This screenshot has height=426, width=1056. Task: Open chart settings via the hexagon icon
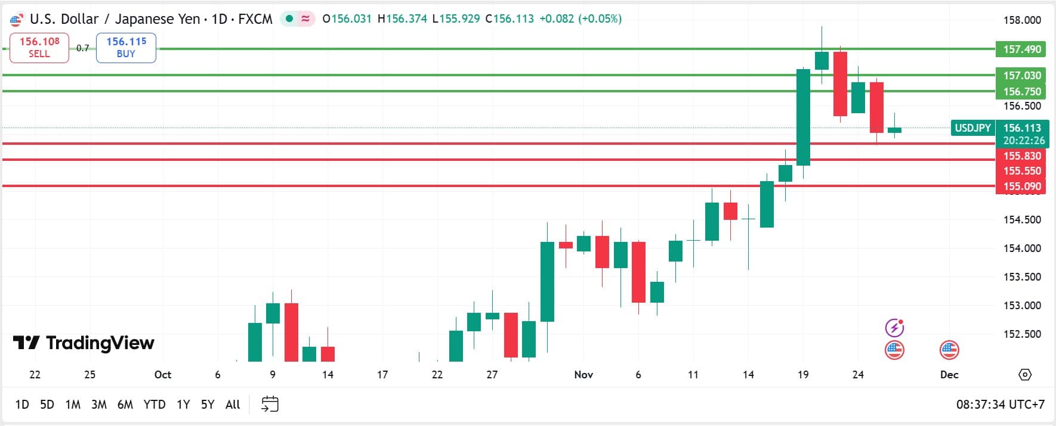(x=1025, y=374)
